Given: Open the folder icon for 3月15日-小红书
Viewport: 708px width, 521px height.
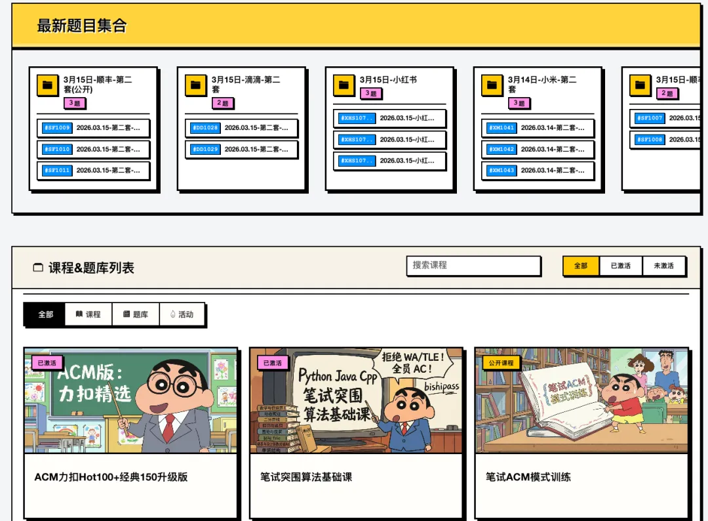Looking at the screenshot, I should [x=344, y=85].
